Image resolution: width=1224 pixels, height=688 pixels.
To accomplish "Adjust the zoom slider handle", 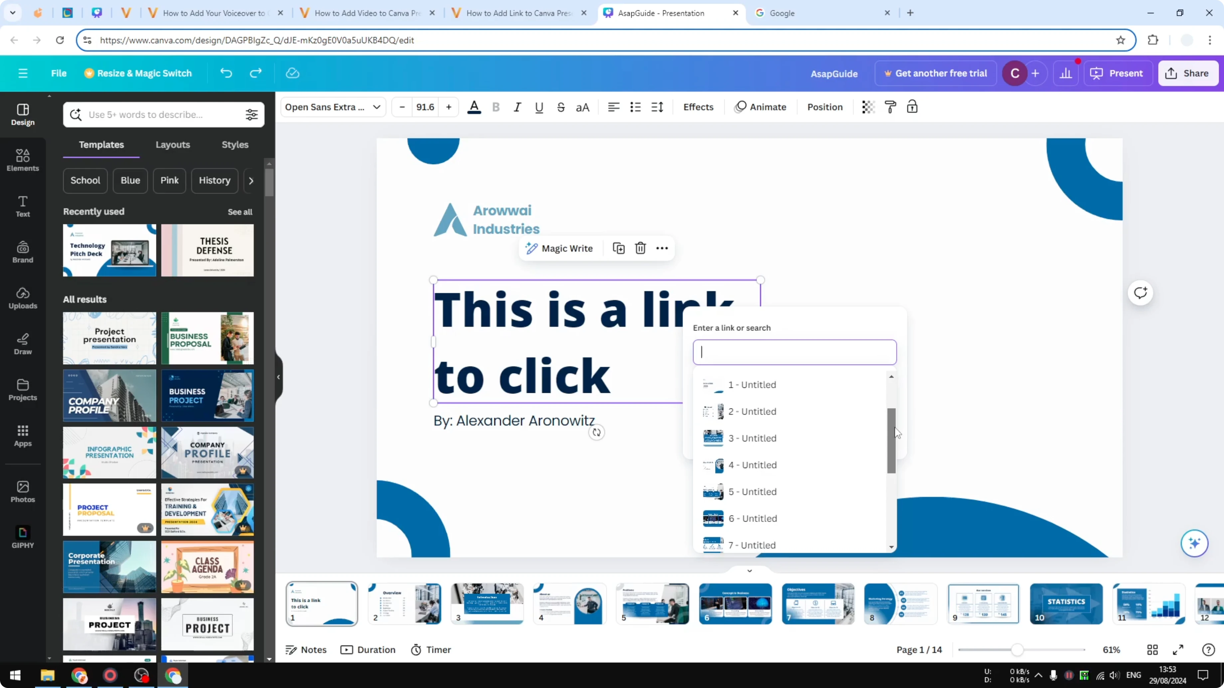I will pos(1017,649).
